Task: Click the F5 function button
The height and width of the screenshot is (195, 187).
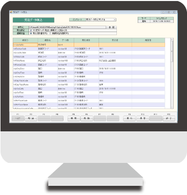Action: click(x=74, y=118)
